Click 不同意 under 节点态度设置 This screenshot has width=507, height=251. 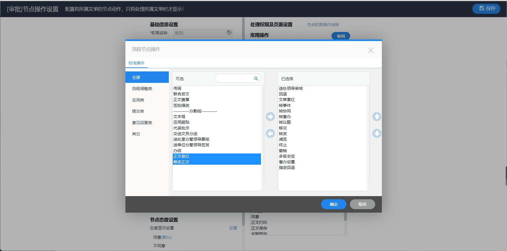pos(159,246)
